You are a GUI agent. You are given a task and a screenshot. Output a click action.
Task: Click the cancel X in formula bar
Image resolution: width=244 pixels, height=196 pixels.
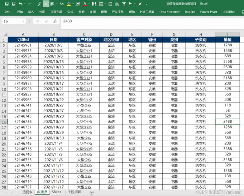(37, 21)
